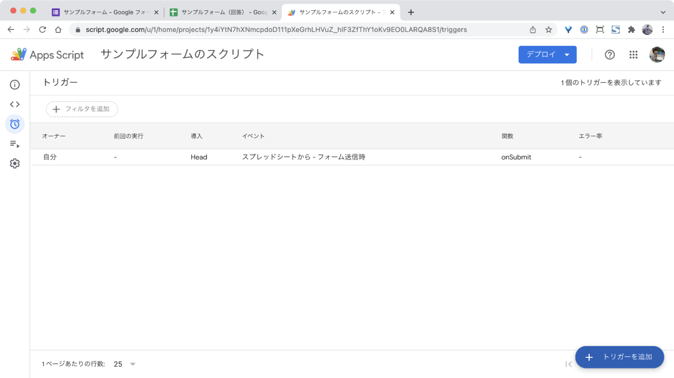This screenshot has height=378, width=674.
Task: Open Project Settings gear icon
Action: 15,163
